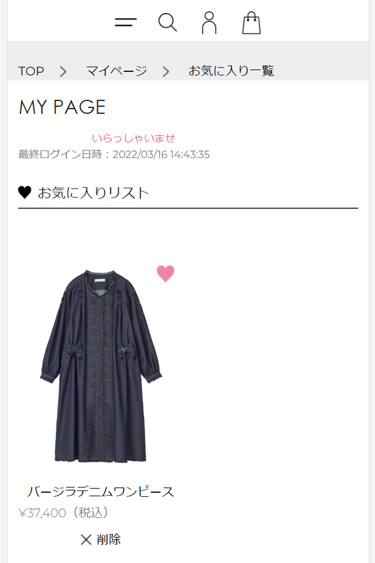
Task: Remove item with 削除 text button
Action: coord(108,540)
